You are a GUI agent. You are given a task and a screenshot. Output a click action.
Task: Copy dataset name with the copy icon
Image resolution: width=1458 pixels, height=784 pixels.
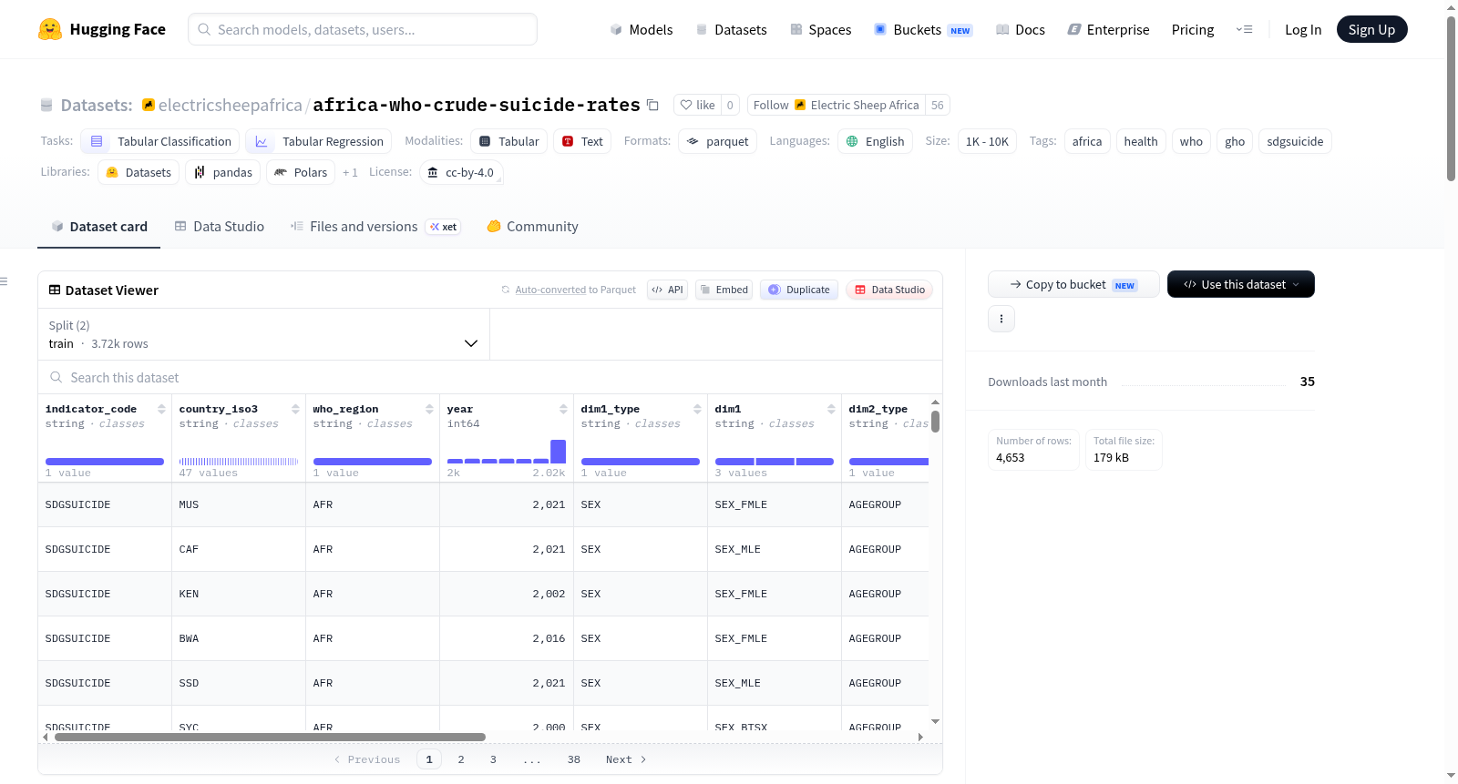pyautogui.click(x=652, y=105)
